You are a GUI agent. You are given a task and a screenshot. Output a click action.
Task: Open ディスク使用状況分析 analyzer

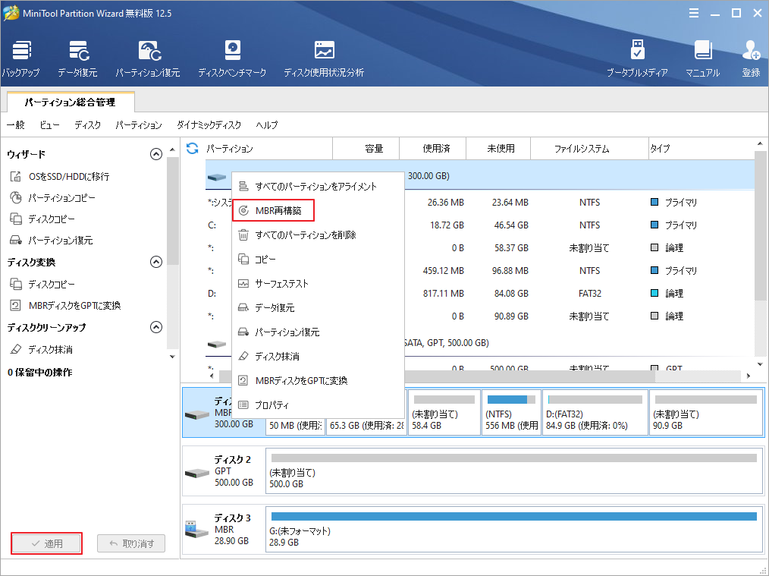pyautogui.click(x=324, y=57)
